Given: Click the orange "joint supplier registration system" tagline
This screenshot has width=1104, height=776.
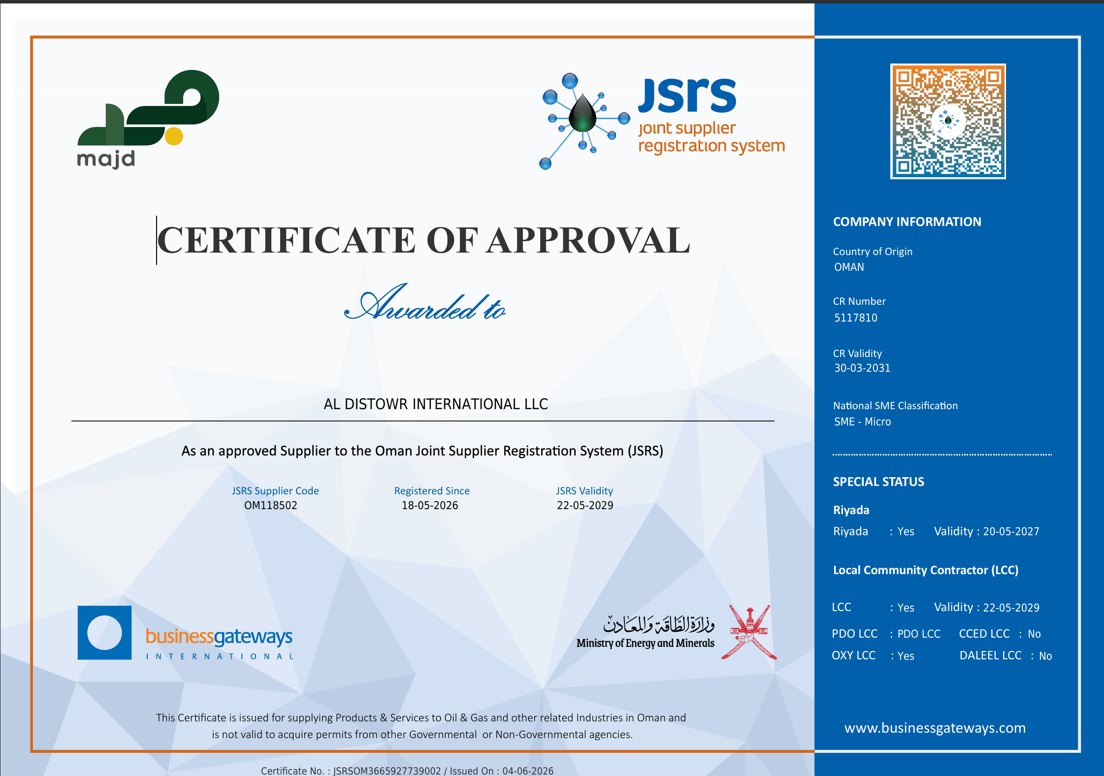Looking at the screenshot, I should tap(712, 137).
